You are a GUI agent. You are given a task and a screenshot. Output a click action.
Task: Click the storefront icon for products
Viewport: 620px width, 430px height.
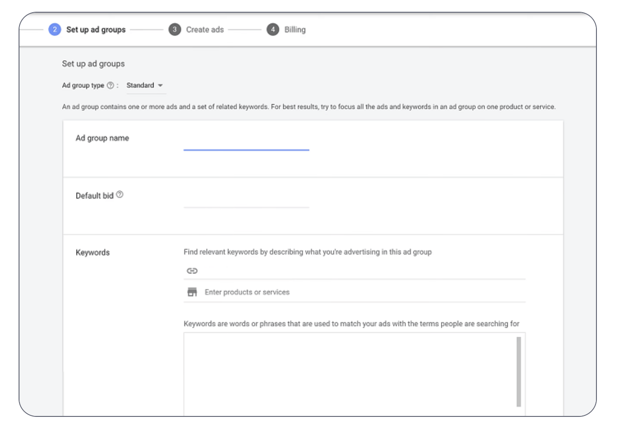[x=192, y=292]
